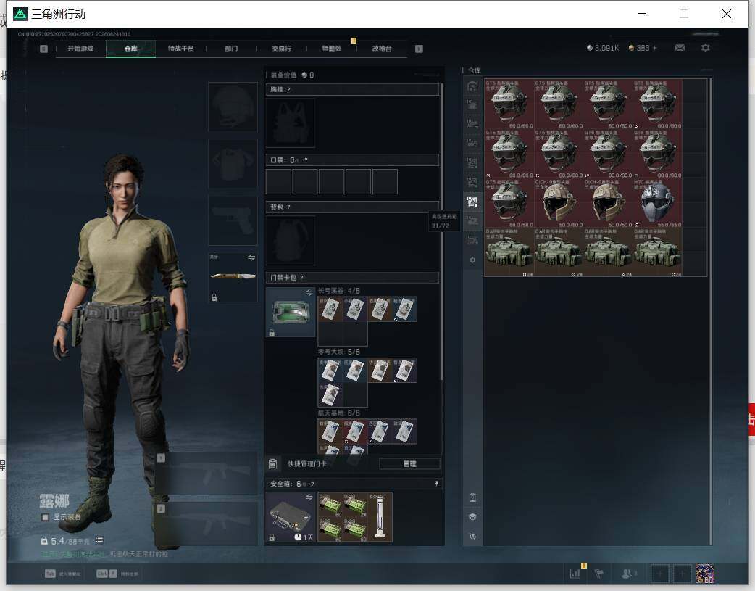Expand the 背包 help question mark

[288, 207]
